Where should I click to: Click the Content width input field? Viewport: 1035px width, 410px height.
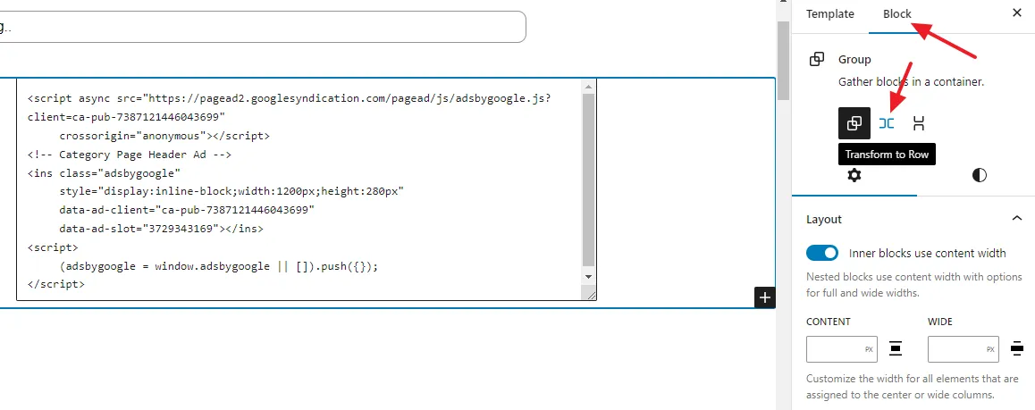click(x=842, y=349)
